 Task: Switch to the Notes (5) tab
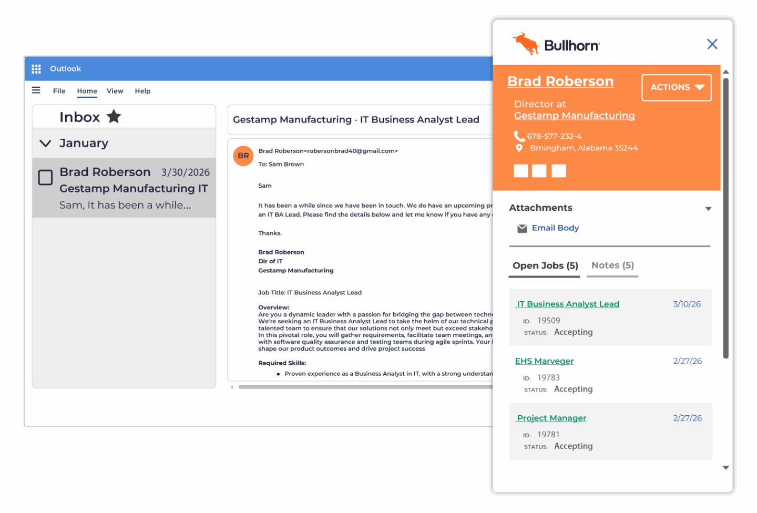[x=613, y=266]
